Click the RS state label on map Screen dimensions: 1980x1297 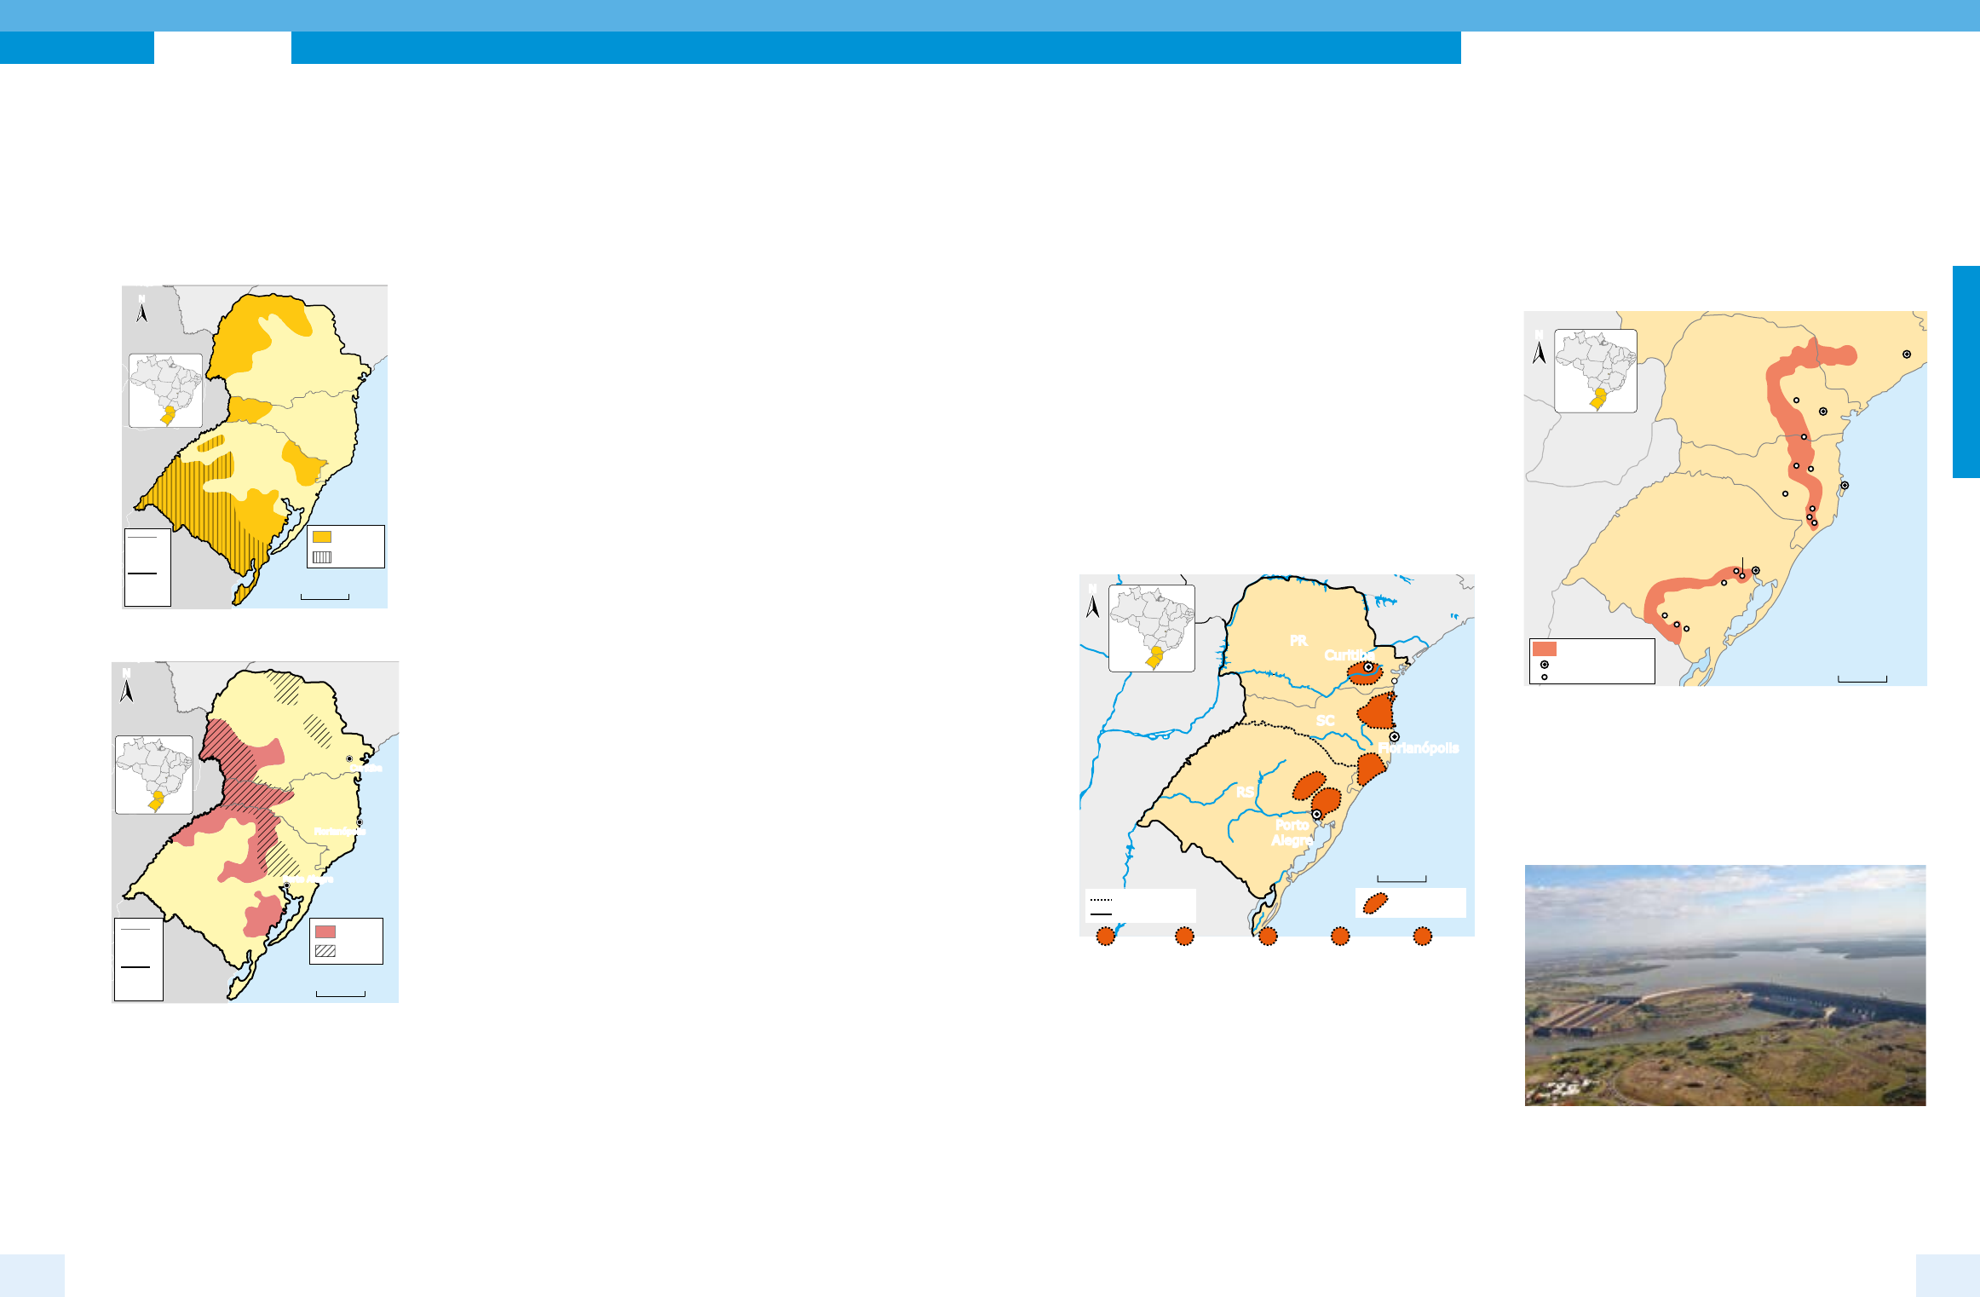1245,793
